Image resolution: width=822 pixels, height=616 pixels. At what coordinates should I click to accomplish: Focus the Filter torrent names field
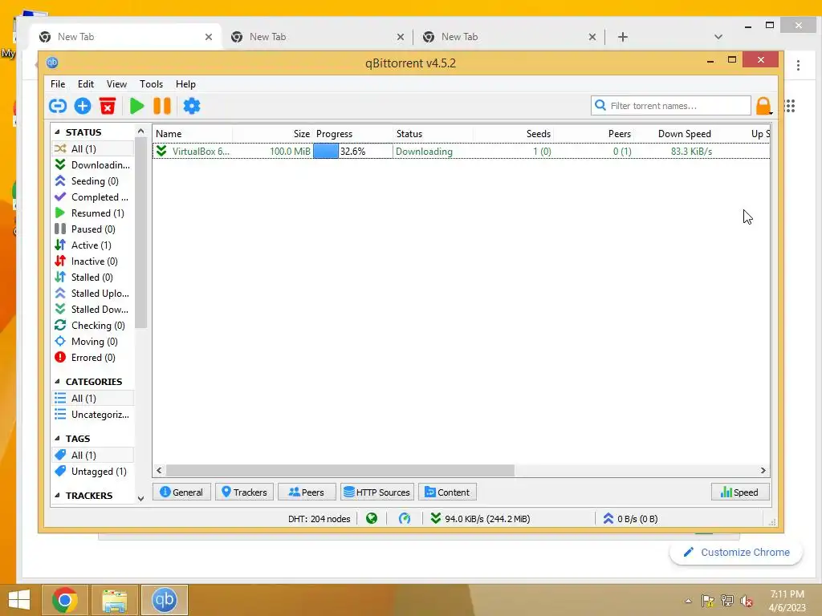pyautogui.click(x=670, y=106)
